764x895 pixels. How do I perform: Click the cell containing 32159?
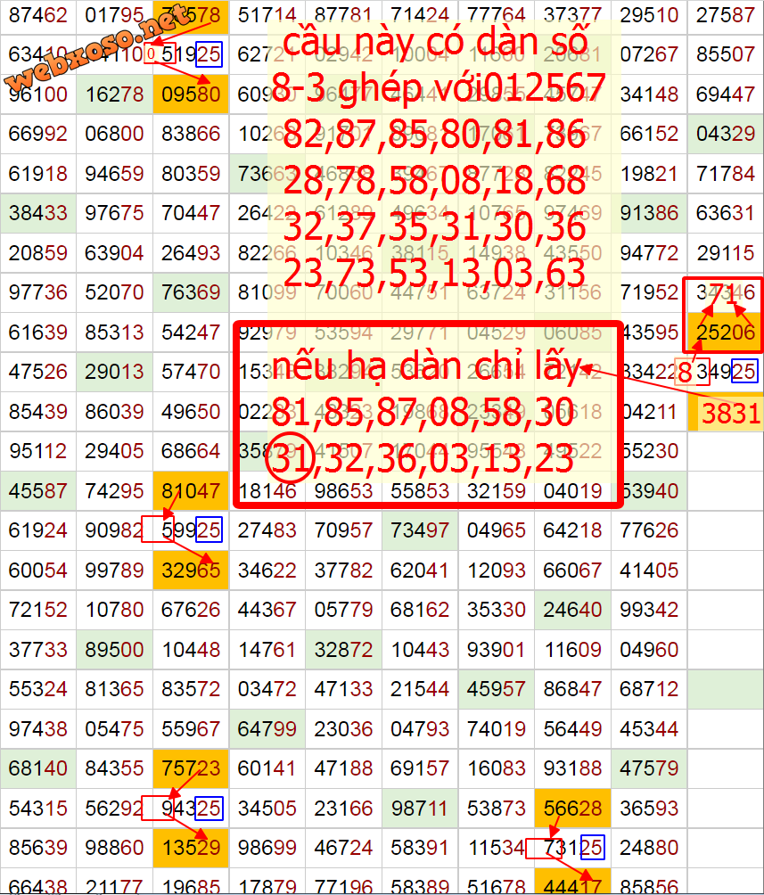[x=497, y=491]
